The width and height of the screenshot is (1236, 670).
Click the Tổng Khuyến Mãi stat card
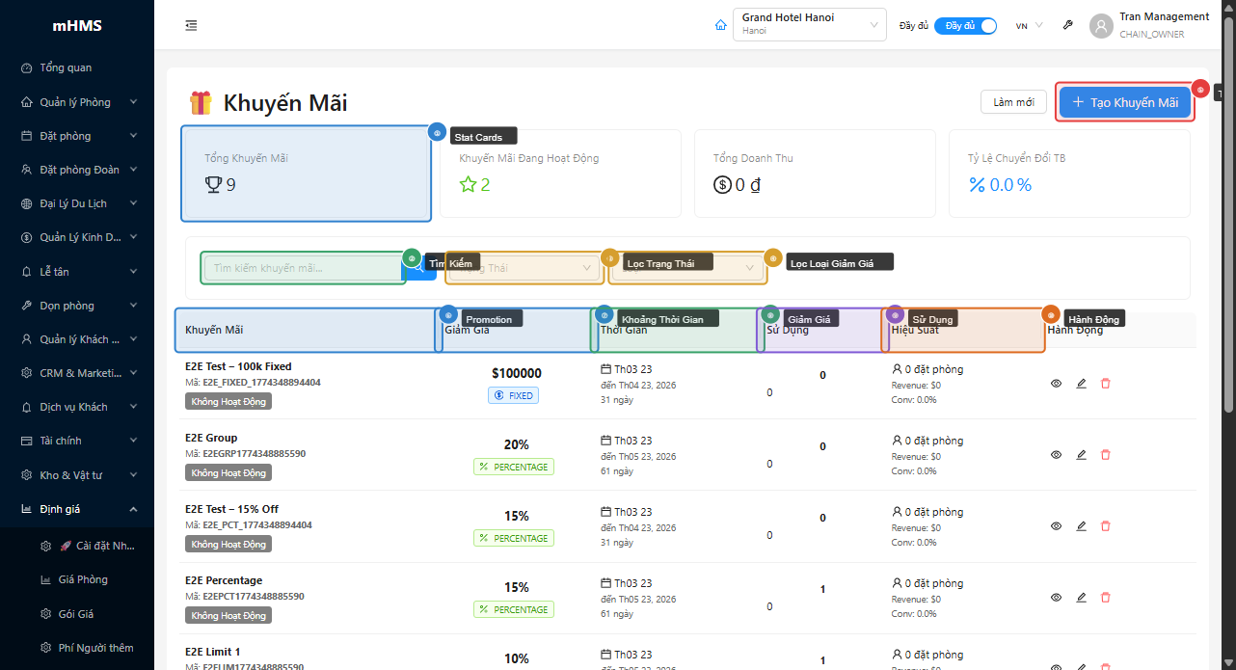point(306,174)
